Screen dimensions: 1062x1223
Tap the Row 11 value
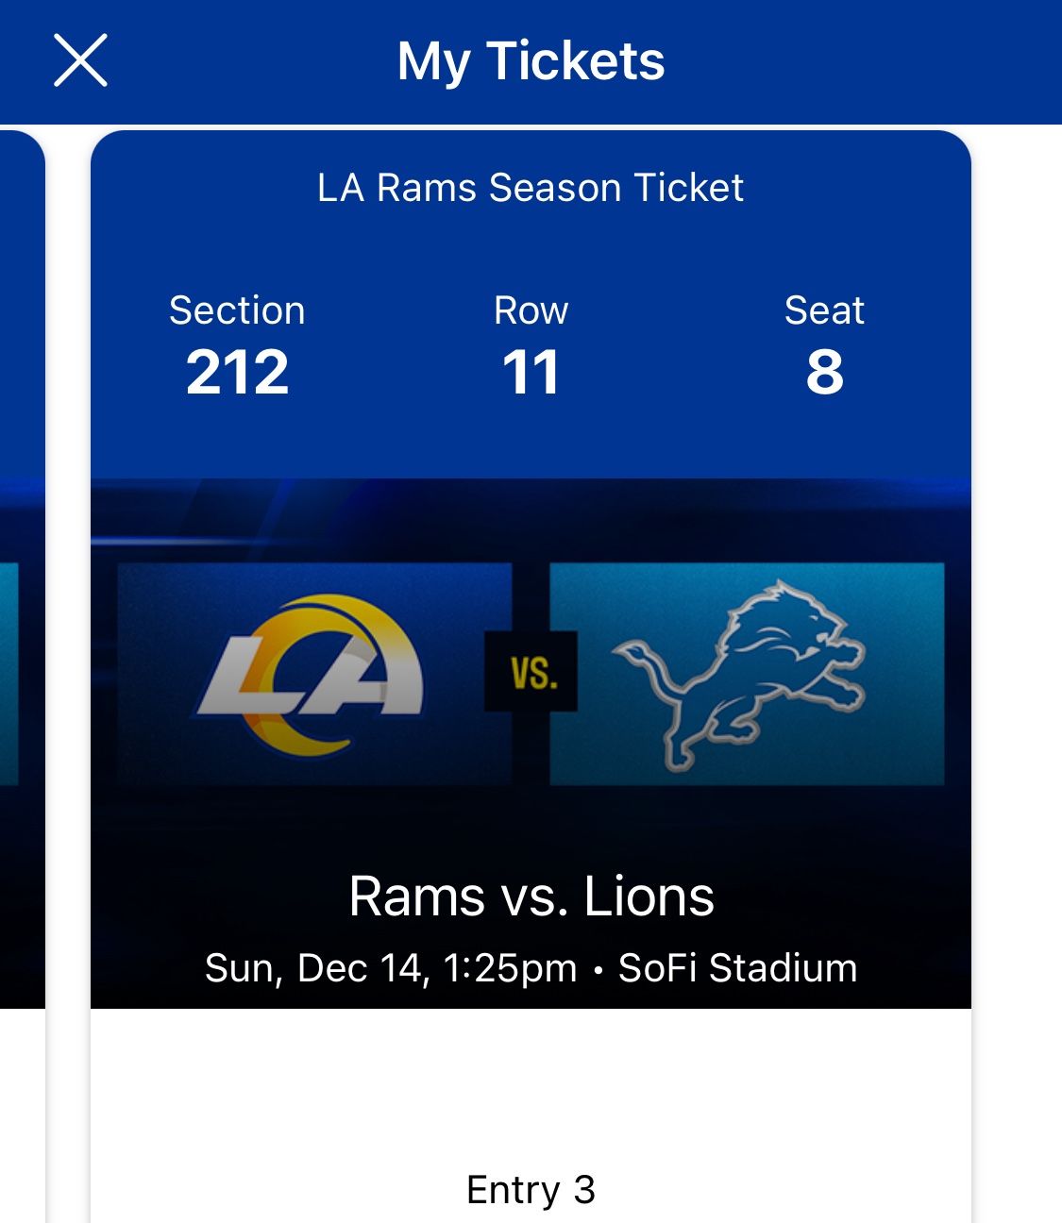pyautogui.click(x=531, y=371)
